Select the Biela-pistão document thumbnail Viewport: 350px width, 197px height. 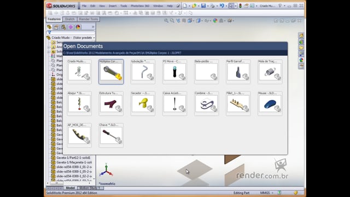tap(206, 72)
